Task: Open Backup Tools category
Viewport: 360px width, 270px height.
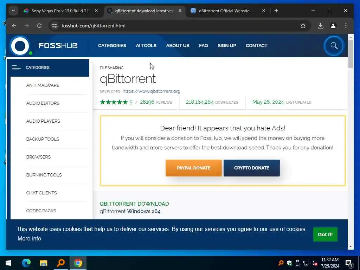Action: tap(43, 139)
